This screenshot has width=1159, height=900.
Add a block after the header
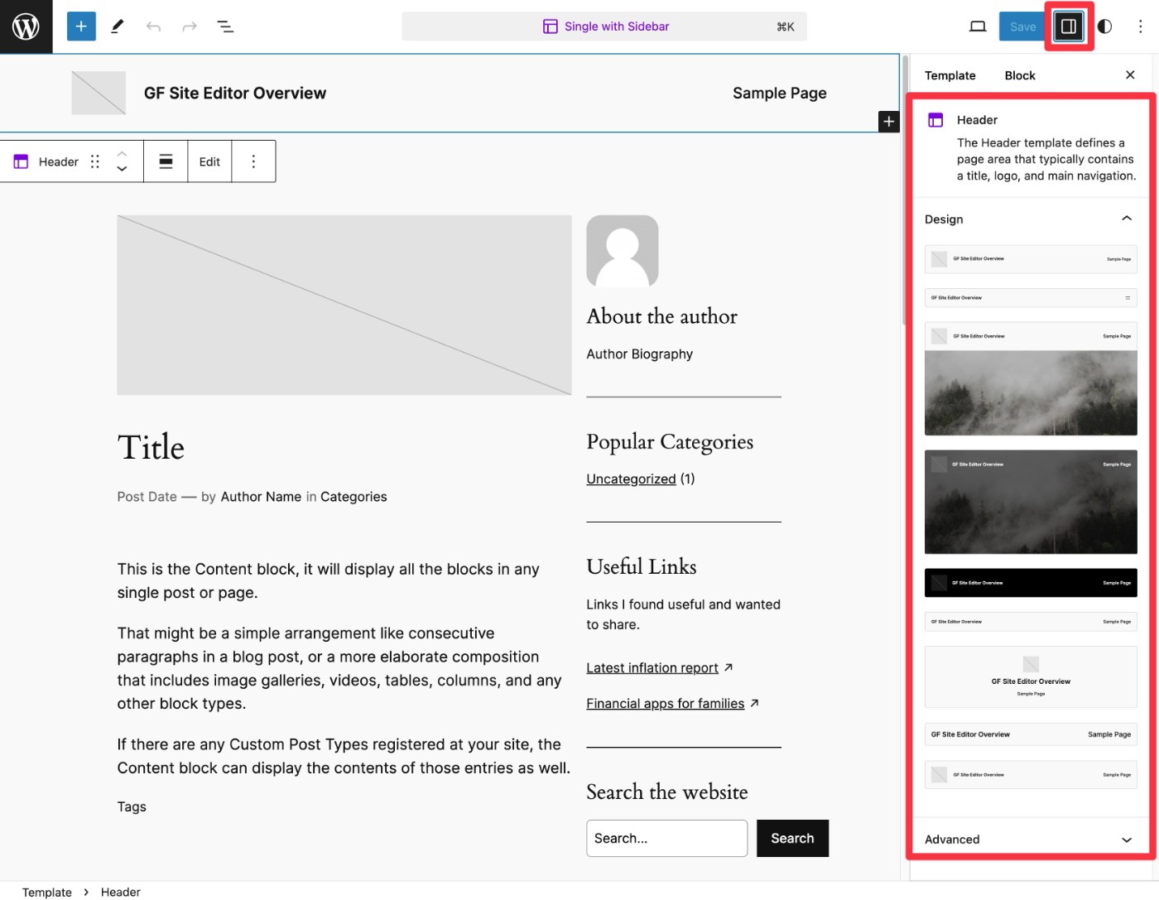888,122
